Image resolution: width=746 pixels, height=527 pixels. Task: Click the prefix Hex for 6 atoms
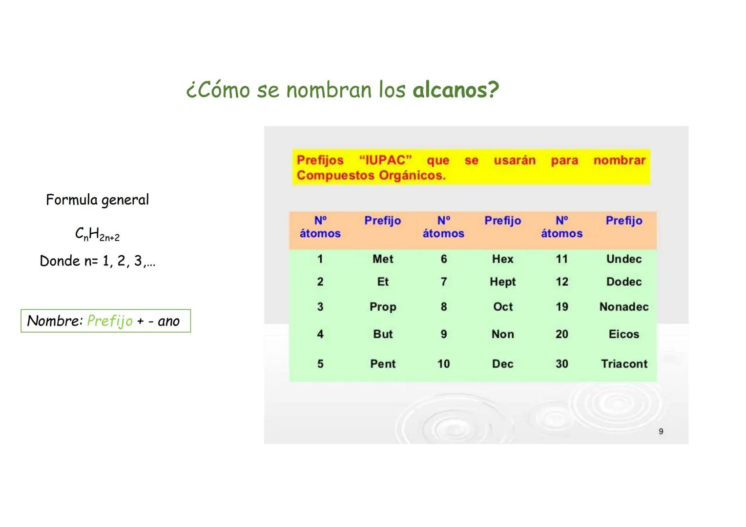tap(502, 259)
